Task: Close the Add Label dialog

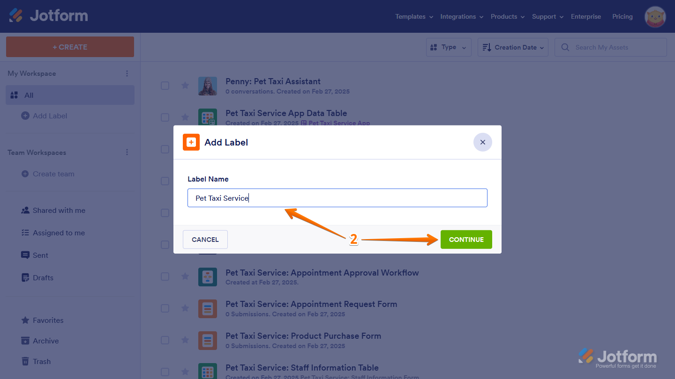Action: point(482,142)
